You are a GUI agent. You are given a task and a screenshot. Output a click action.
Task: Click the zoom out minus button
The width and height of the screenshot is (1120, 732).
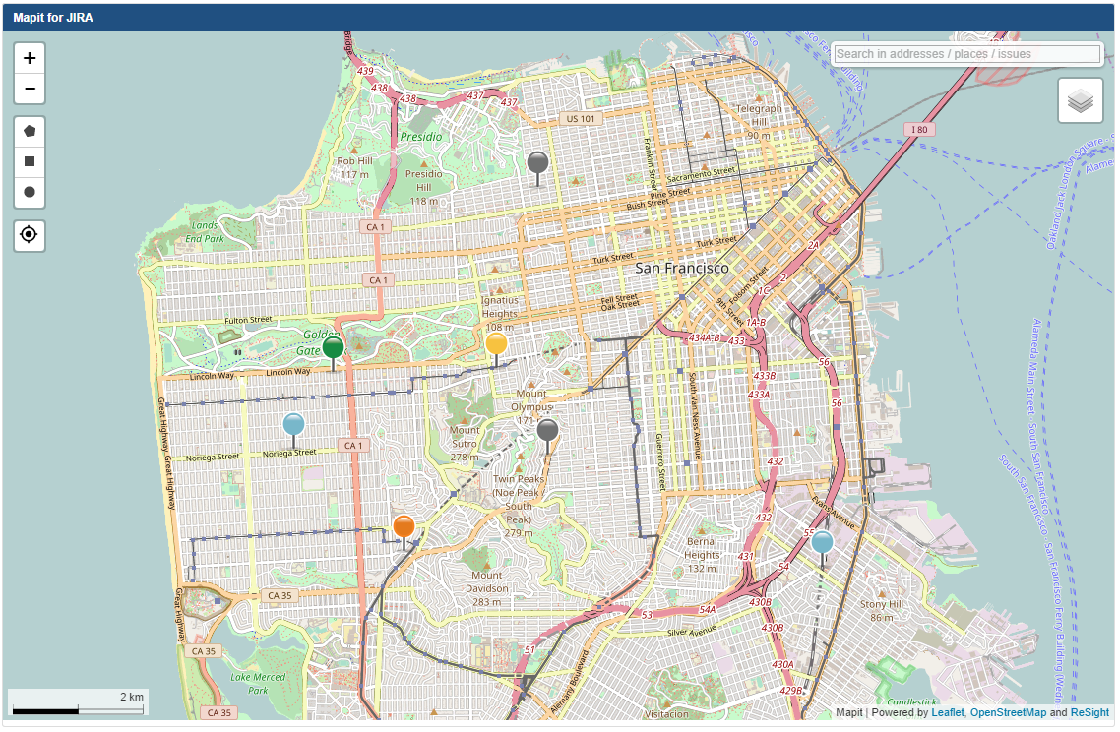click(x=30, y=89)
